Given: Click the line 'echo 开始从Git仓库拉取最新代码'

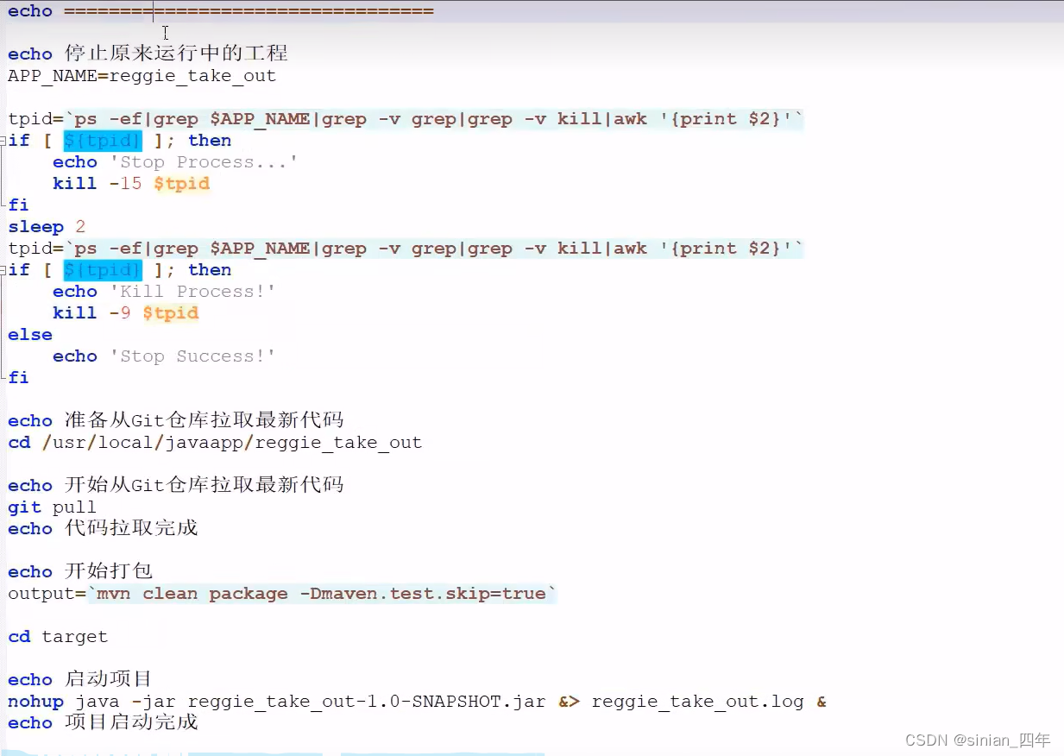Looking at the screenshot, I should (176, 486).
